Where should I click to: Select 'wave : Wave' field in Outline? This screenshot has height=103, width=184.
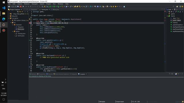(x=177, y=20)
